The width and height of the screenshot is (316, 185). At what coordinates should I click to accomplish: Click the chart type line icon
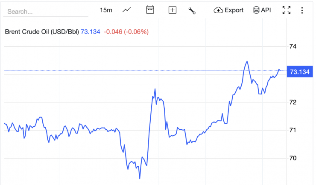[x=126, y=10]
